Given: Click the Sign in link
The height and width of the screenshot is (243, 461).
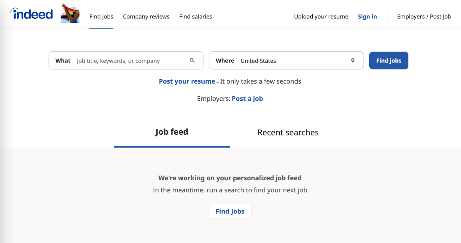Looking at the screenshot, I should pyautogui.click(x=367, y=17).
